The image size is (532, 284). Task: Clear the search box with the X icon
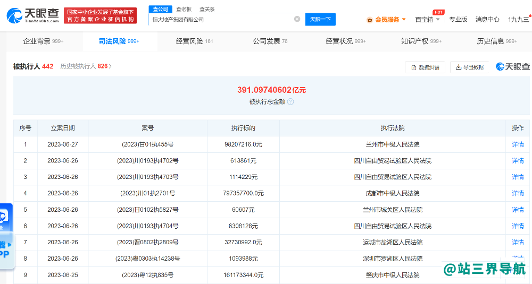[297, 19]
